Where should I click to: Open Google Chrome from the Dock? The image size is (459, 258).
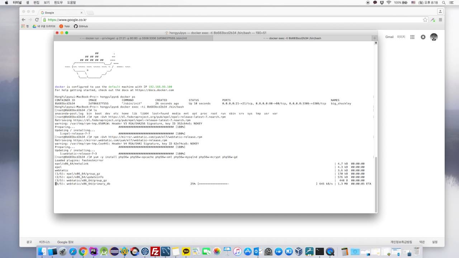(x=83, y=252)
